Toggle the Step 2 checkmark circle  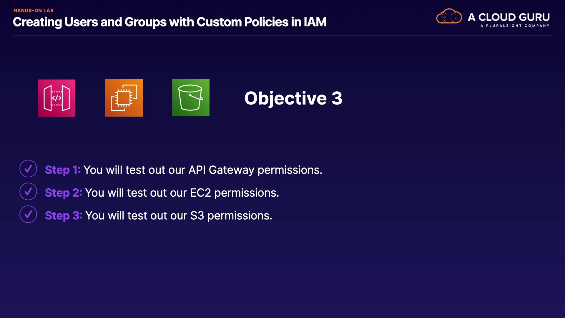pos(28,191)
